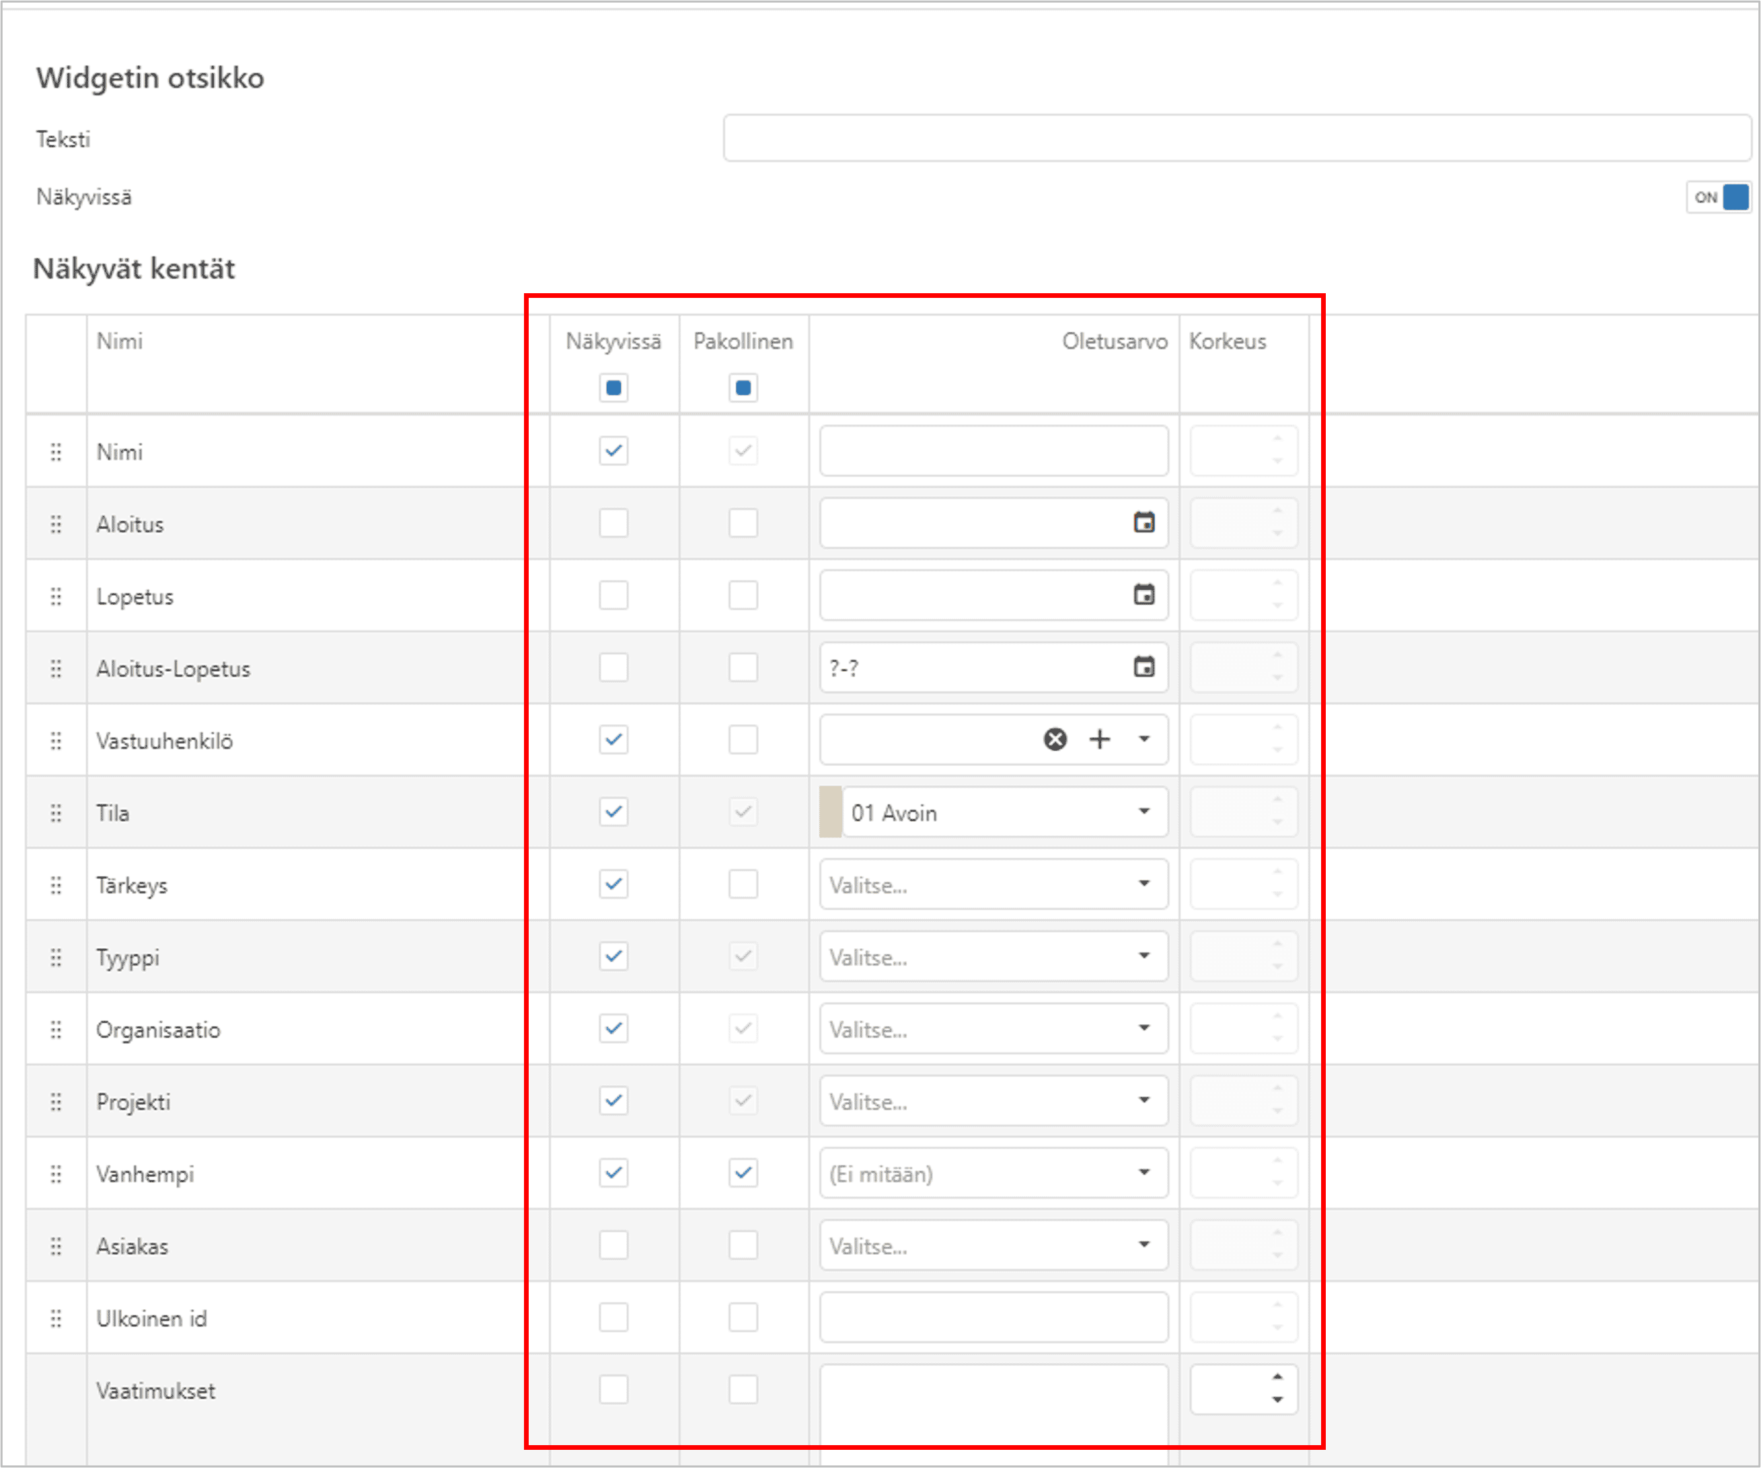Viewport: 1761px width, 1468px height.
Task: Grab the drag handle of the Aloitus-Lopetus row
Action: pyautogui.click(x=55, y=668)
